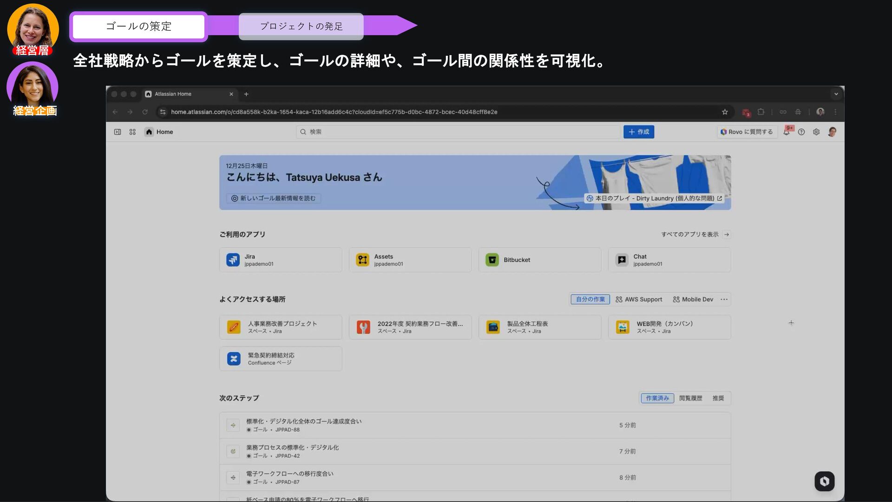Open the Bitbucket app tile

539,260
